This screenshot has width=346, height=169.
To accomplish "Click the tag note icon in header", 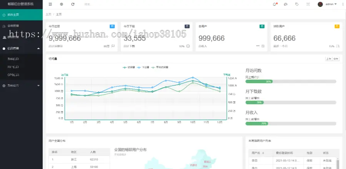I will tap(297, 4).
